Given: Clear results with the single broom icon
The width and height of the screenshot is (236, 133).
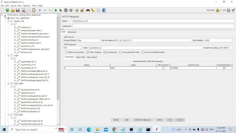Looking at the screenshot, I should 77,10.
